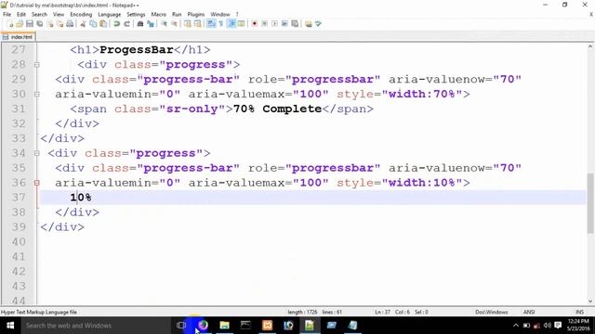Click the Zoom Out toolbar icon
595x334 pixels.
pyautogui.click(x=174, y=24)
